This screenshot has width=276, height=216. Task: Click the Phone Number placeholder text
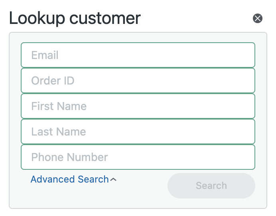(x=69, y=157)
